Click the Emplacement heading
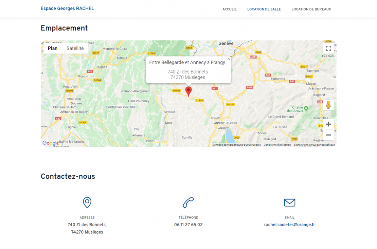Screen dimensions: 377x249 tap(64, 28)
